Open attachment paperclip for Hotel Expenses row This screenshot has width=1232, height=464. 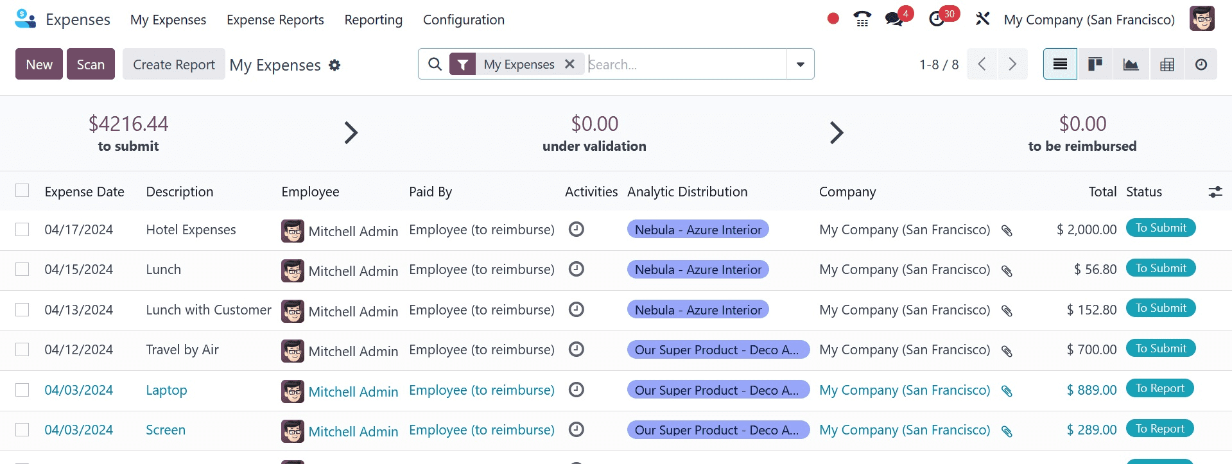pos(1007,230)
